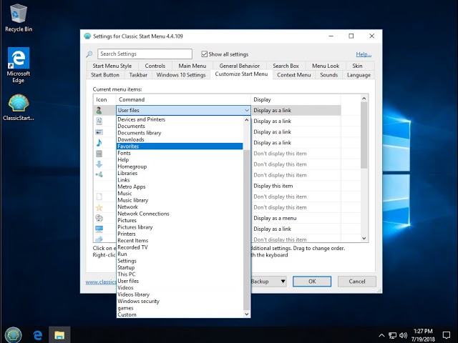
Task: Open the Sounds tab
Action: click(329, 75)
